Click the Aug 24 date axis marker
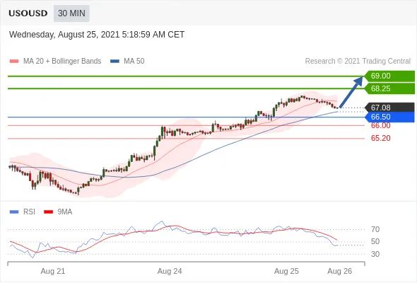Viewport: 417px width, 283px height. click(x=170, y=271)
